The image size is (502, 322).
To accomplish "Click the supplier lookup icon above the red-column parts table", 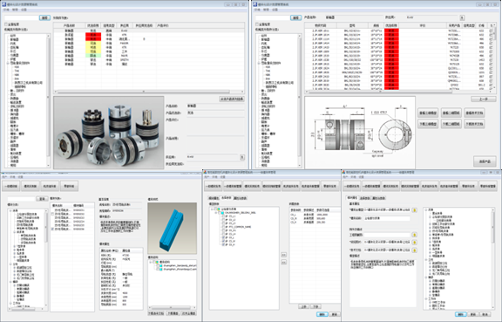I will [462, 17].
